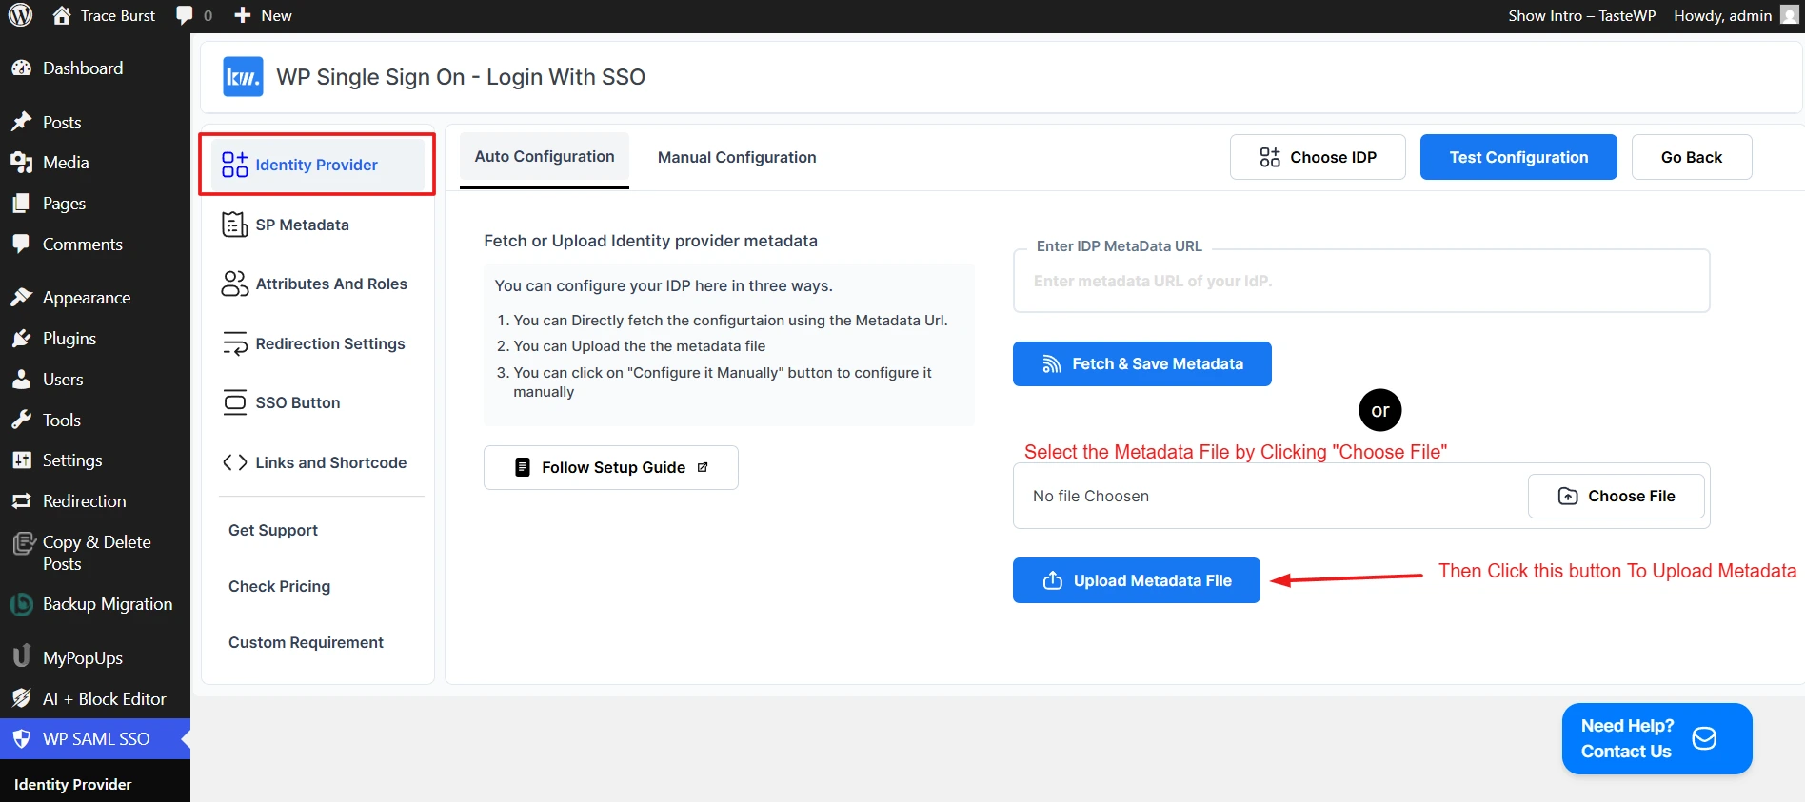The image size is (1805, 802).
Task: Click the MyPopUps icon
Action: pos(21,656)
